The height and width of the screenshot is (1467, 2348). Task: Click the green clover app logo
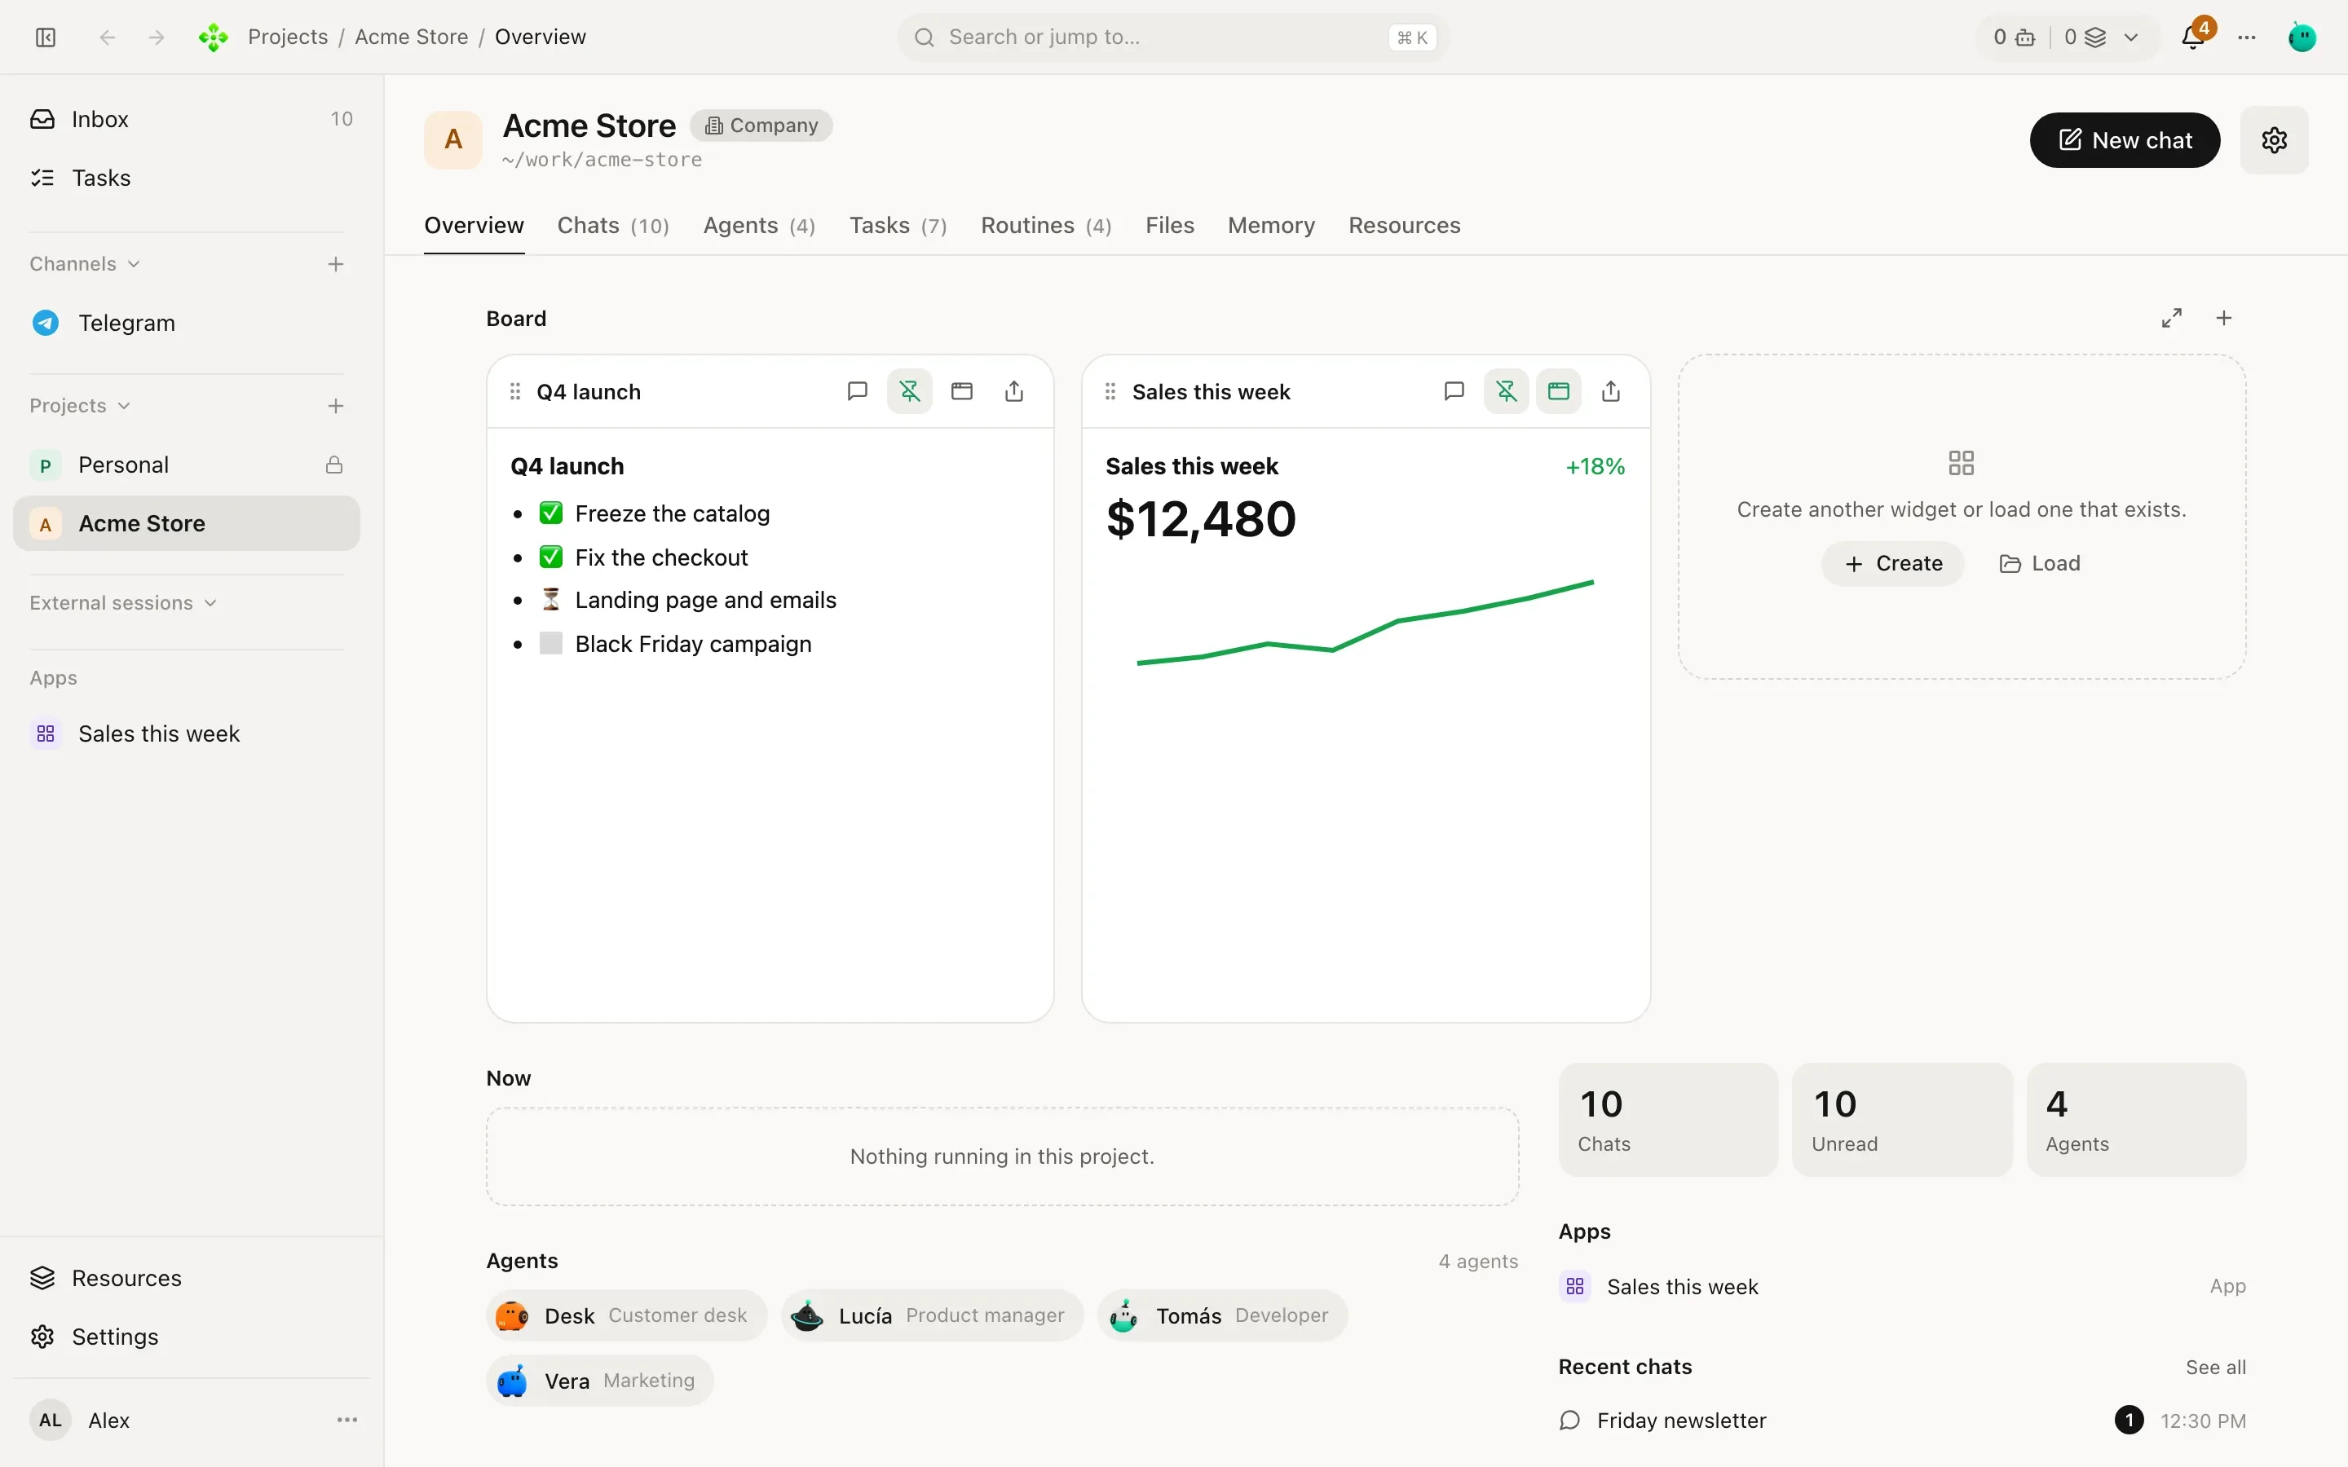[214, 37]
